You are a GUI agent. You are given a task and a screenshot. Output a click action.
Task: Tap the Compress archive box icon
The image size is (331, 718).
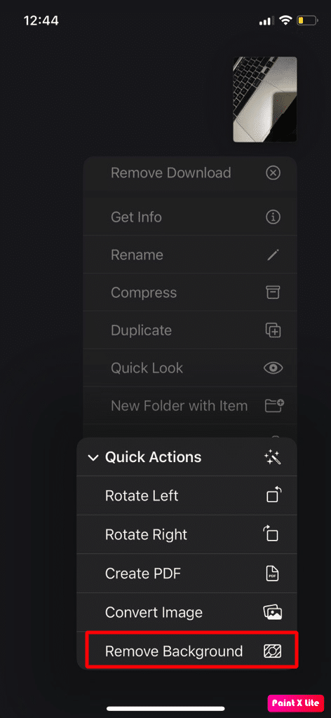(273, 292)
